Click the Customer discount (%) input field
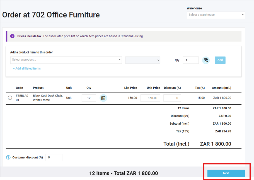The width and height of the screenshot is (254, 180). tap(54, 157)
